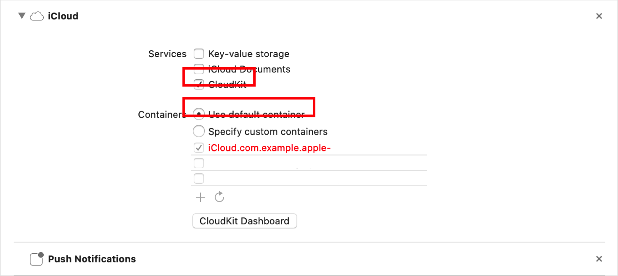Uncheck the CloudKit service checkbox

pyautogui.click(x=199, y=84)
